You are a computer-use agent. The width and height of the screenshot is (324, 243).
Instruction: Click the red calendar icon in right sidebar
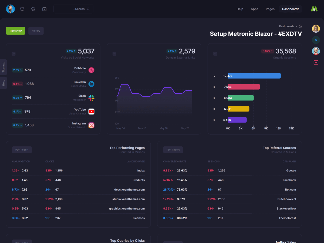click(x=316, y=62)
